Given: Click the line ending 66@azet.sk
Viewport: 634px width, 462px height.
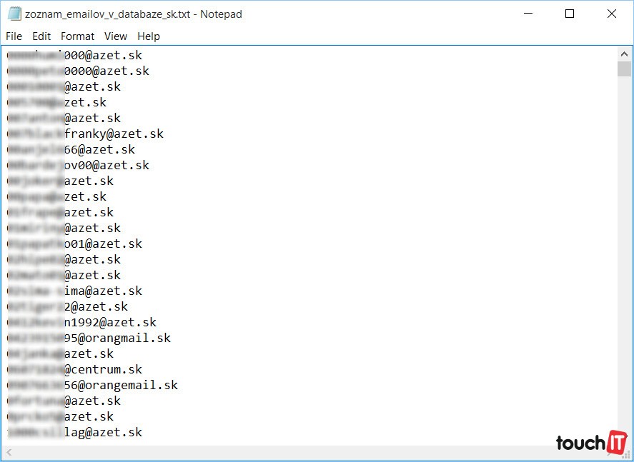Looking at the screenshot, I should point(71,149).
